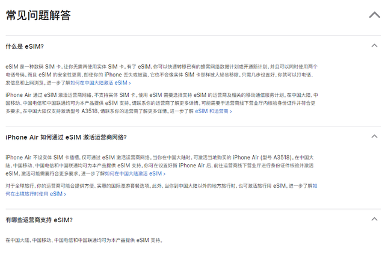Click the paragraph starting 对于全球旅行
385x254 pixels.
pyautogui.click(x=150, y=187)
